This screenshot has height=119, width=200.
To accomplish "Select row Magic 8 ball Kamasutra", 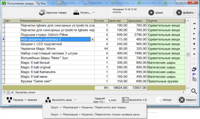I will 94,72.
